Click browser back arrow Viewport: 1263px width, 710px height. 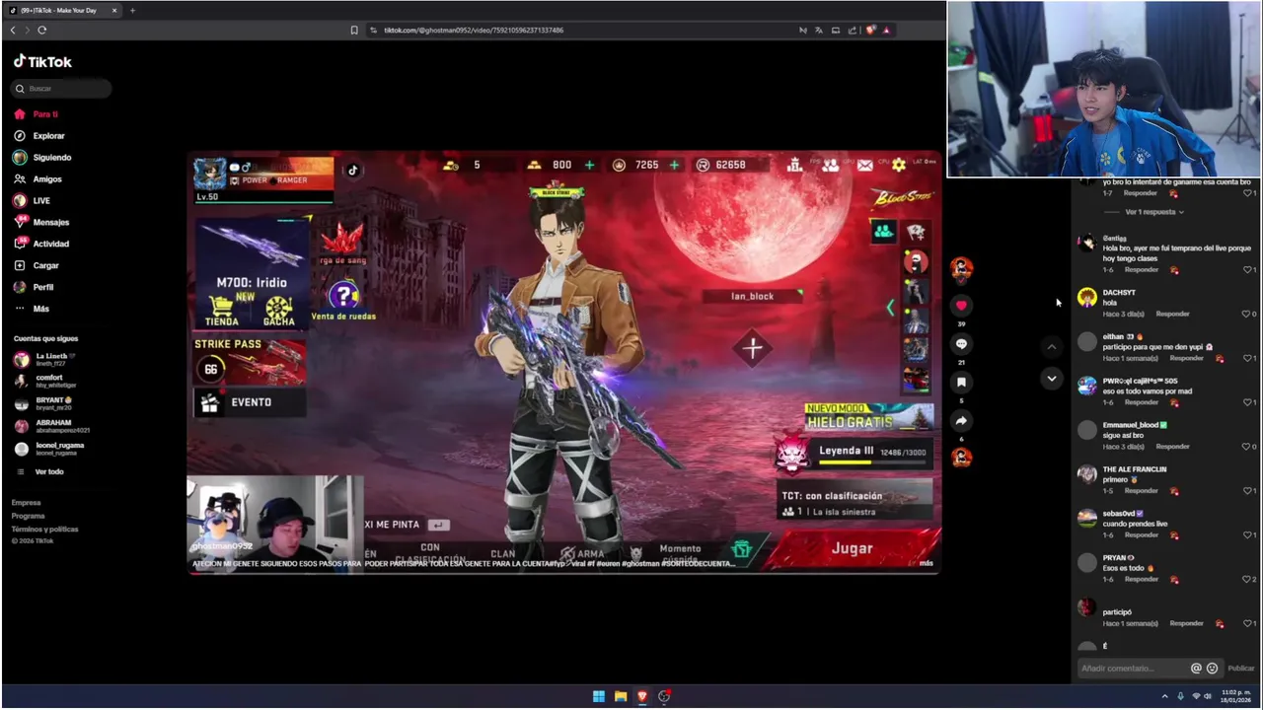[13, 31]
